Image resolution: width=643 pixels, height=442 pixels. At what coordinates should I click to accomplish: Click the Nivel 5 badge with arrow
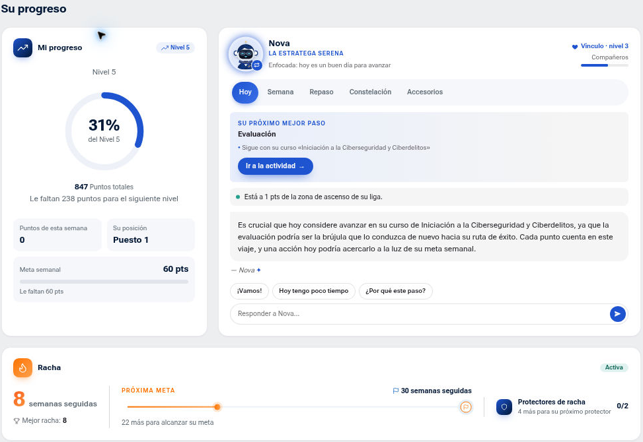pos(176,47)
